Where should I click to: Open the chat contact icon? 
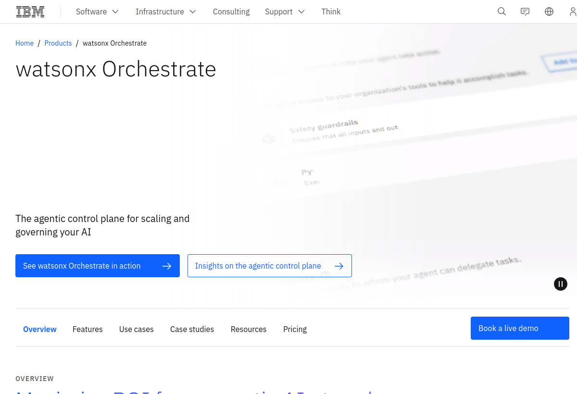click(525, 12)
